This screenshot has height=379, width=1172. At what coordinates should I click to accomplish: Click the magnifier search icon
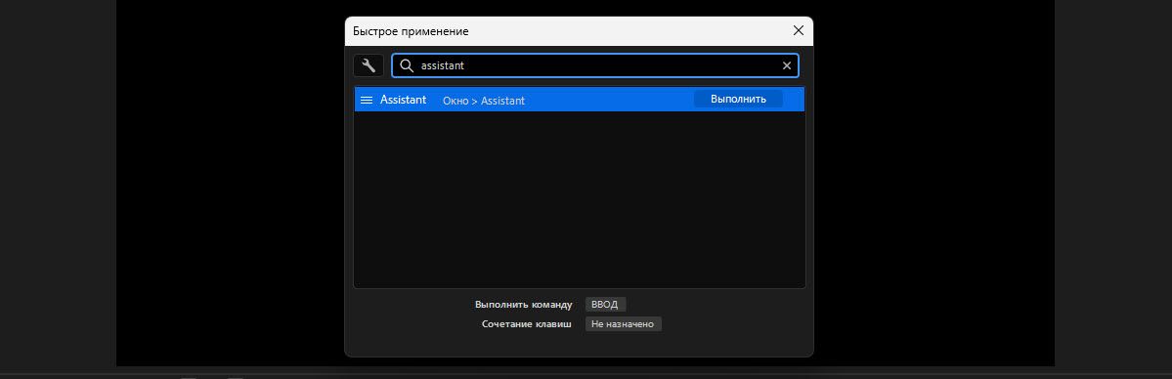pyautogui.click(x=407, y=65)
